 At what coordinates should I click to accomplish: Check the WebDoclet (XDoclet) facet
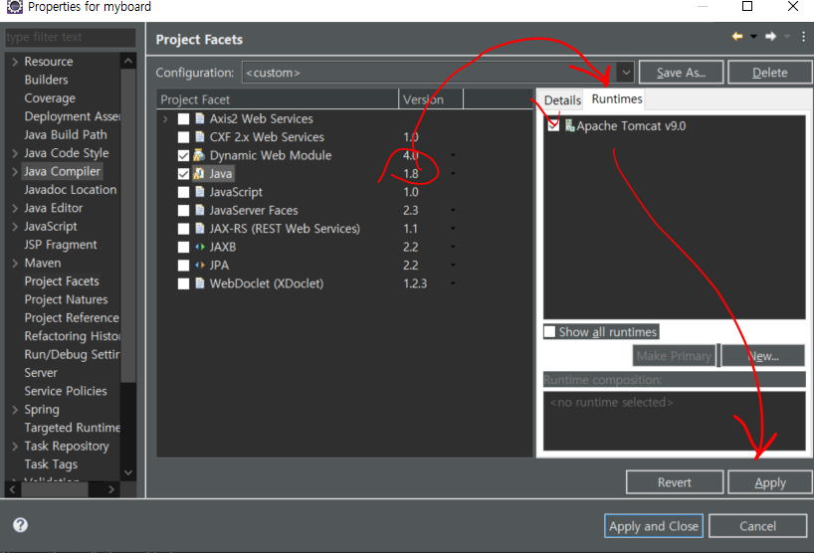pyautogui.click(x=183, y=283)
